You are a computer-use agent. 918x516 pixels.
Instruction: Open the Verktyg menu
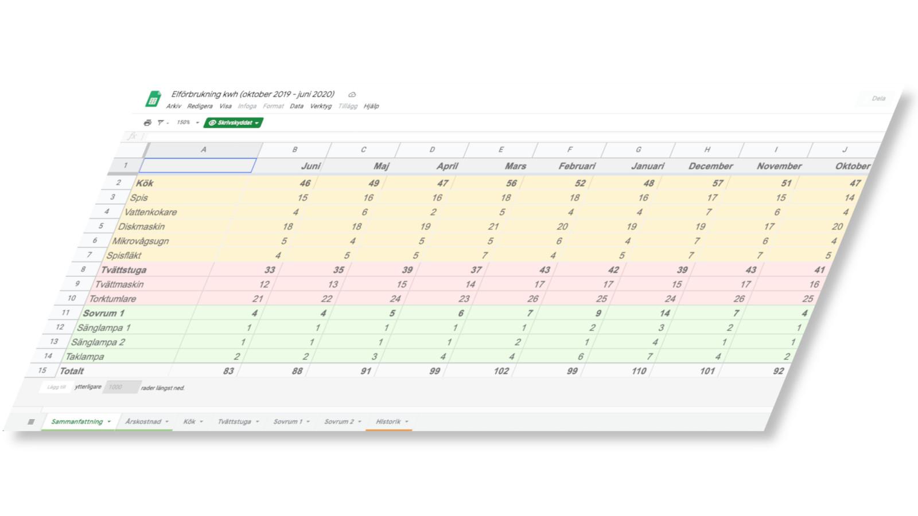tap(321, 106)
